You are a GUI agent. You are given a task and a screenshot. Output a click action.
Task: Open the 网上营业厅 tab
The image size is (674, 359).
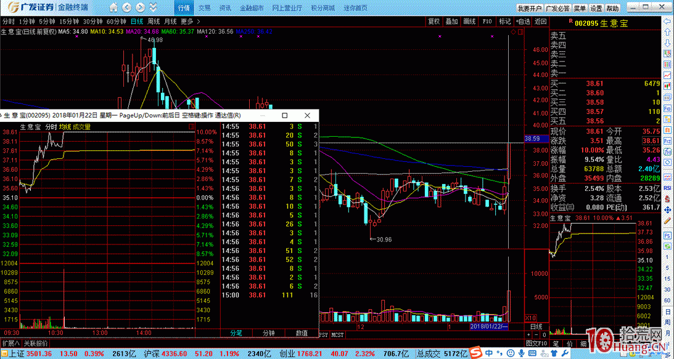coord(287,8)
